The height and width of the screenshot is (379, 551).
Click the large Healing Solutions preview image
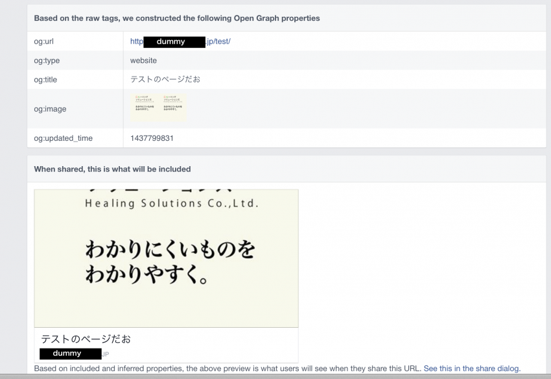pos(166,259)
